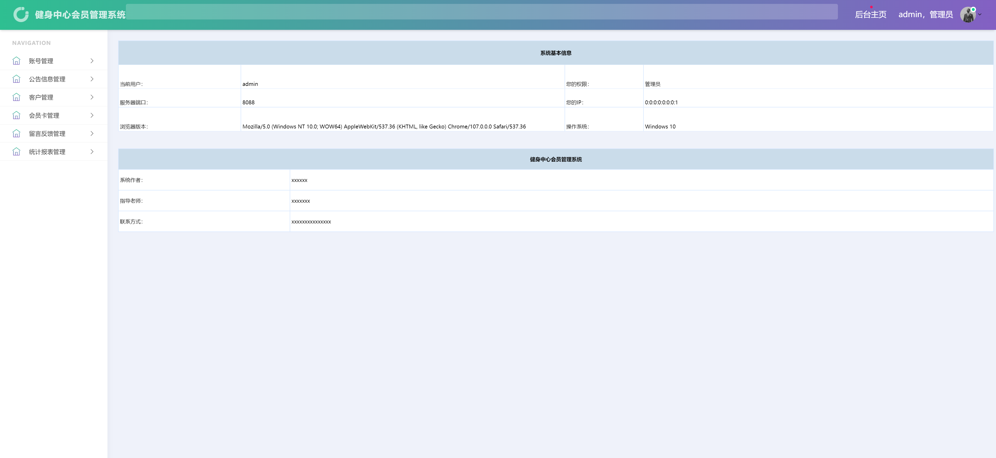Screen dimensions: 996x458
Task: Click the red notification dot near 后台主页
Action: pyautogui.click(x=871, y=7)
